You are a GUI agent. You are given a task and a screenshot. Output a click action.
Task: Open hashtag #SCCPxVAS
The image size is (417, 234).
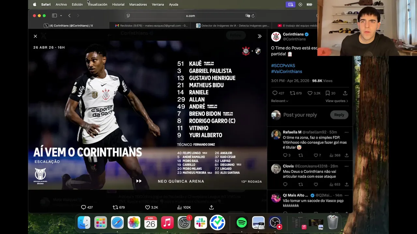pyautogui.click(x=283, y=66)
